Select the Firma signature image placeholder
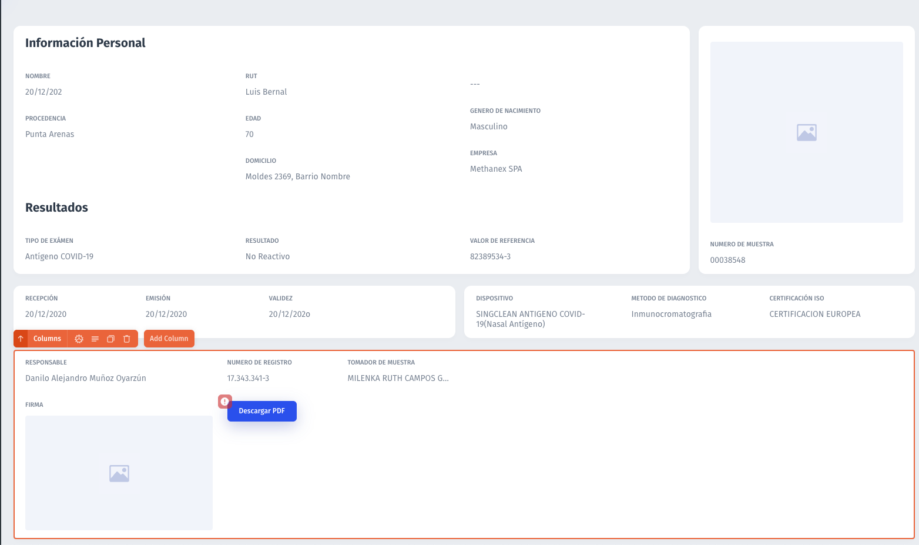Viewport: 919px width, 545px height. click(119, 473)
